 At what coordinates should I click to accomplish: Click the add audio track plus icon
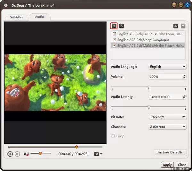coord(114,26)
